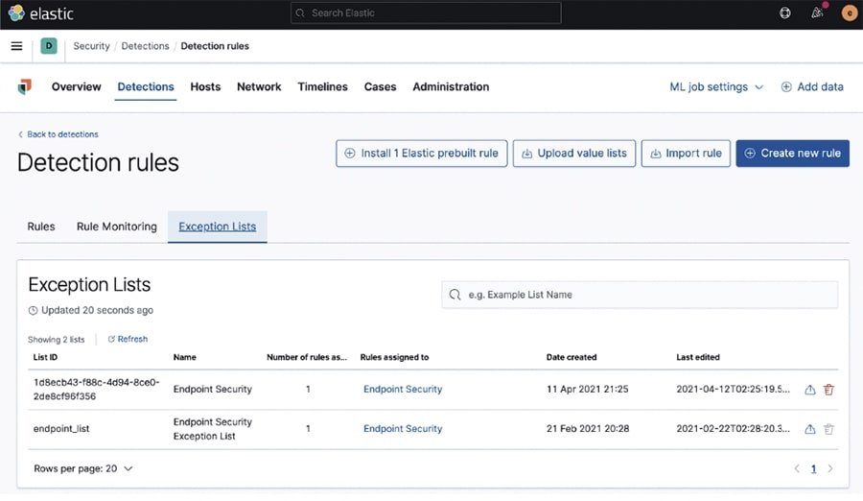Click the exception list name search field
863x501 pixels.
coord(640,295)
